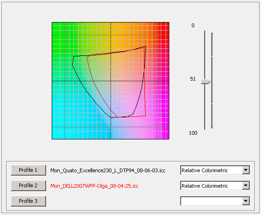This screenshot has height=215, width=261.
Task: Click the red Mon_DELL2007WFP-Olga profile filename
Action: pos(95,186)
